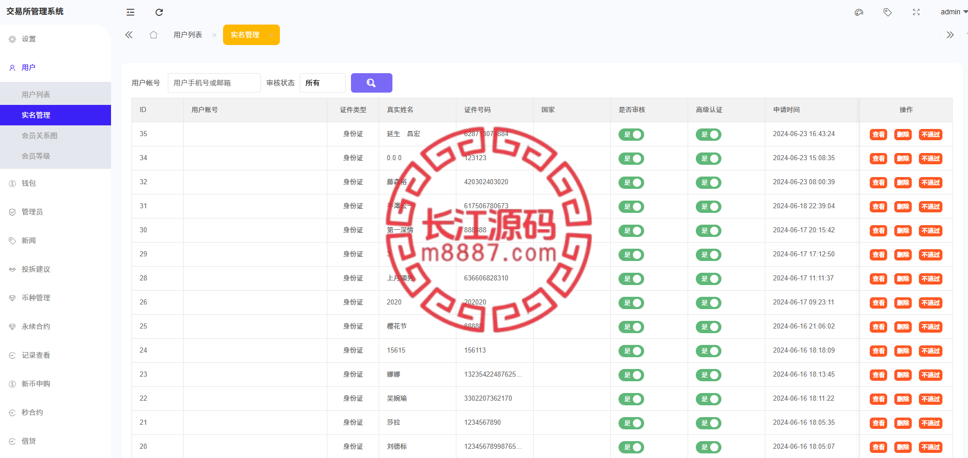
Task: Switch to the 用户列表 tab
Action: click(x=188, y=35)
